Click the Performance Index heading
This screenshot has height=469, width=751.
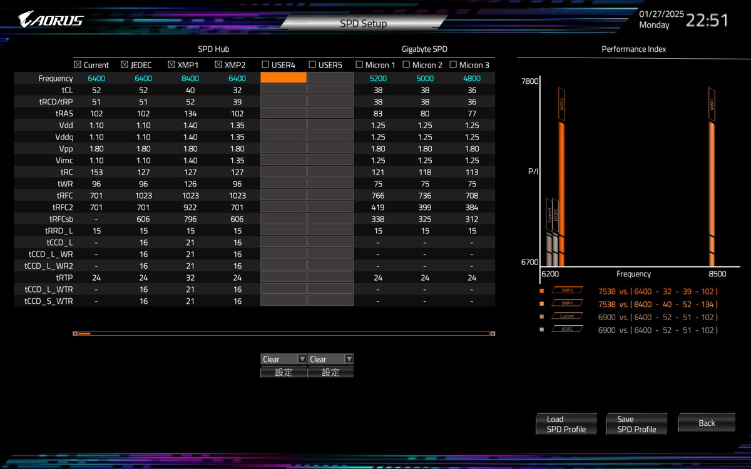(634, 49)
